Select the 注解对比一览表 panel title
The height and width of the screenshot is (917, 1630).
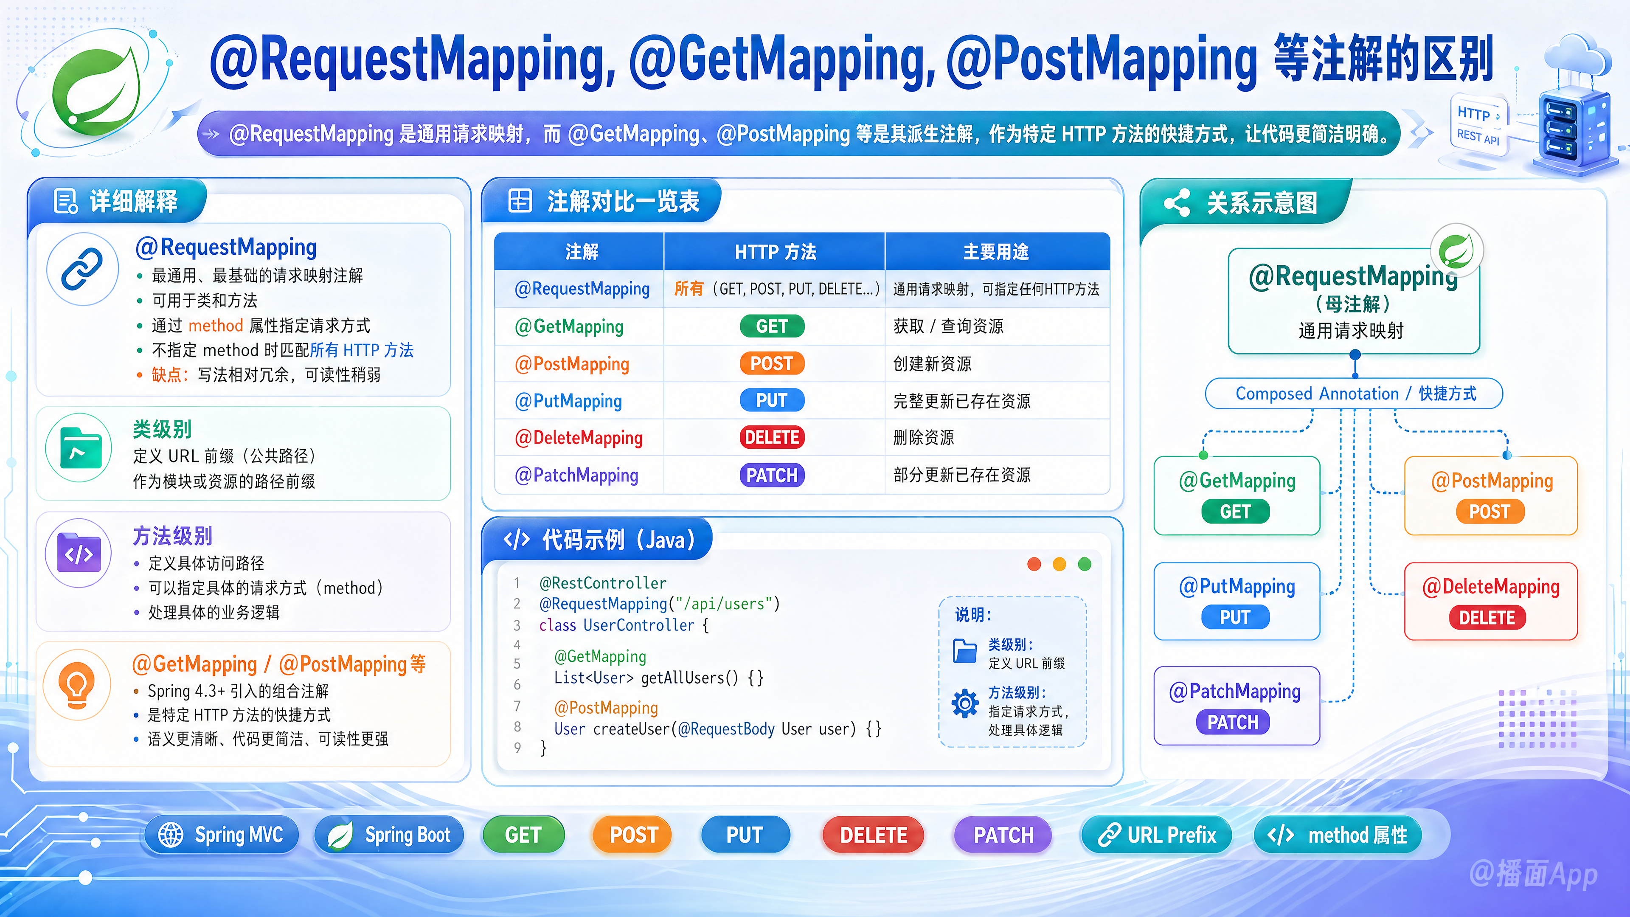(x=623, y=201)
